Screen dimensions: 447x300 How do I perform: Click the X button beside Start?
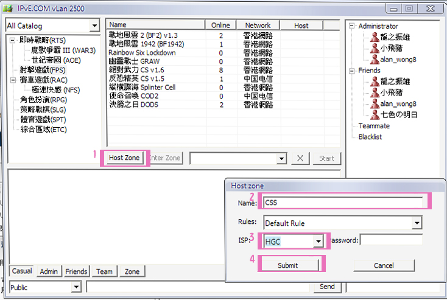[300, 158]
